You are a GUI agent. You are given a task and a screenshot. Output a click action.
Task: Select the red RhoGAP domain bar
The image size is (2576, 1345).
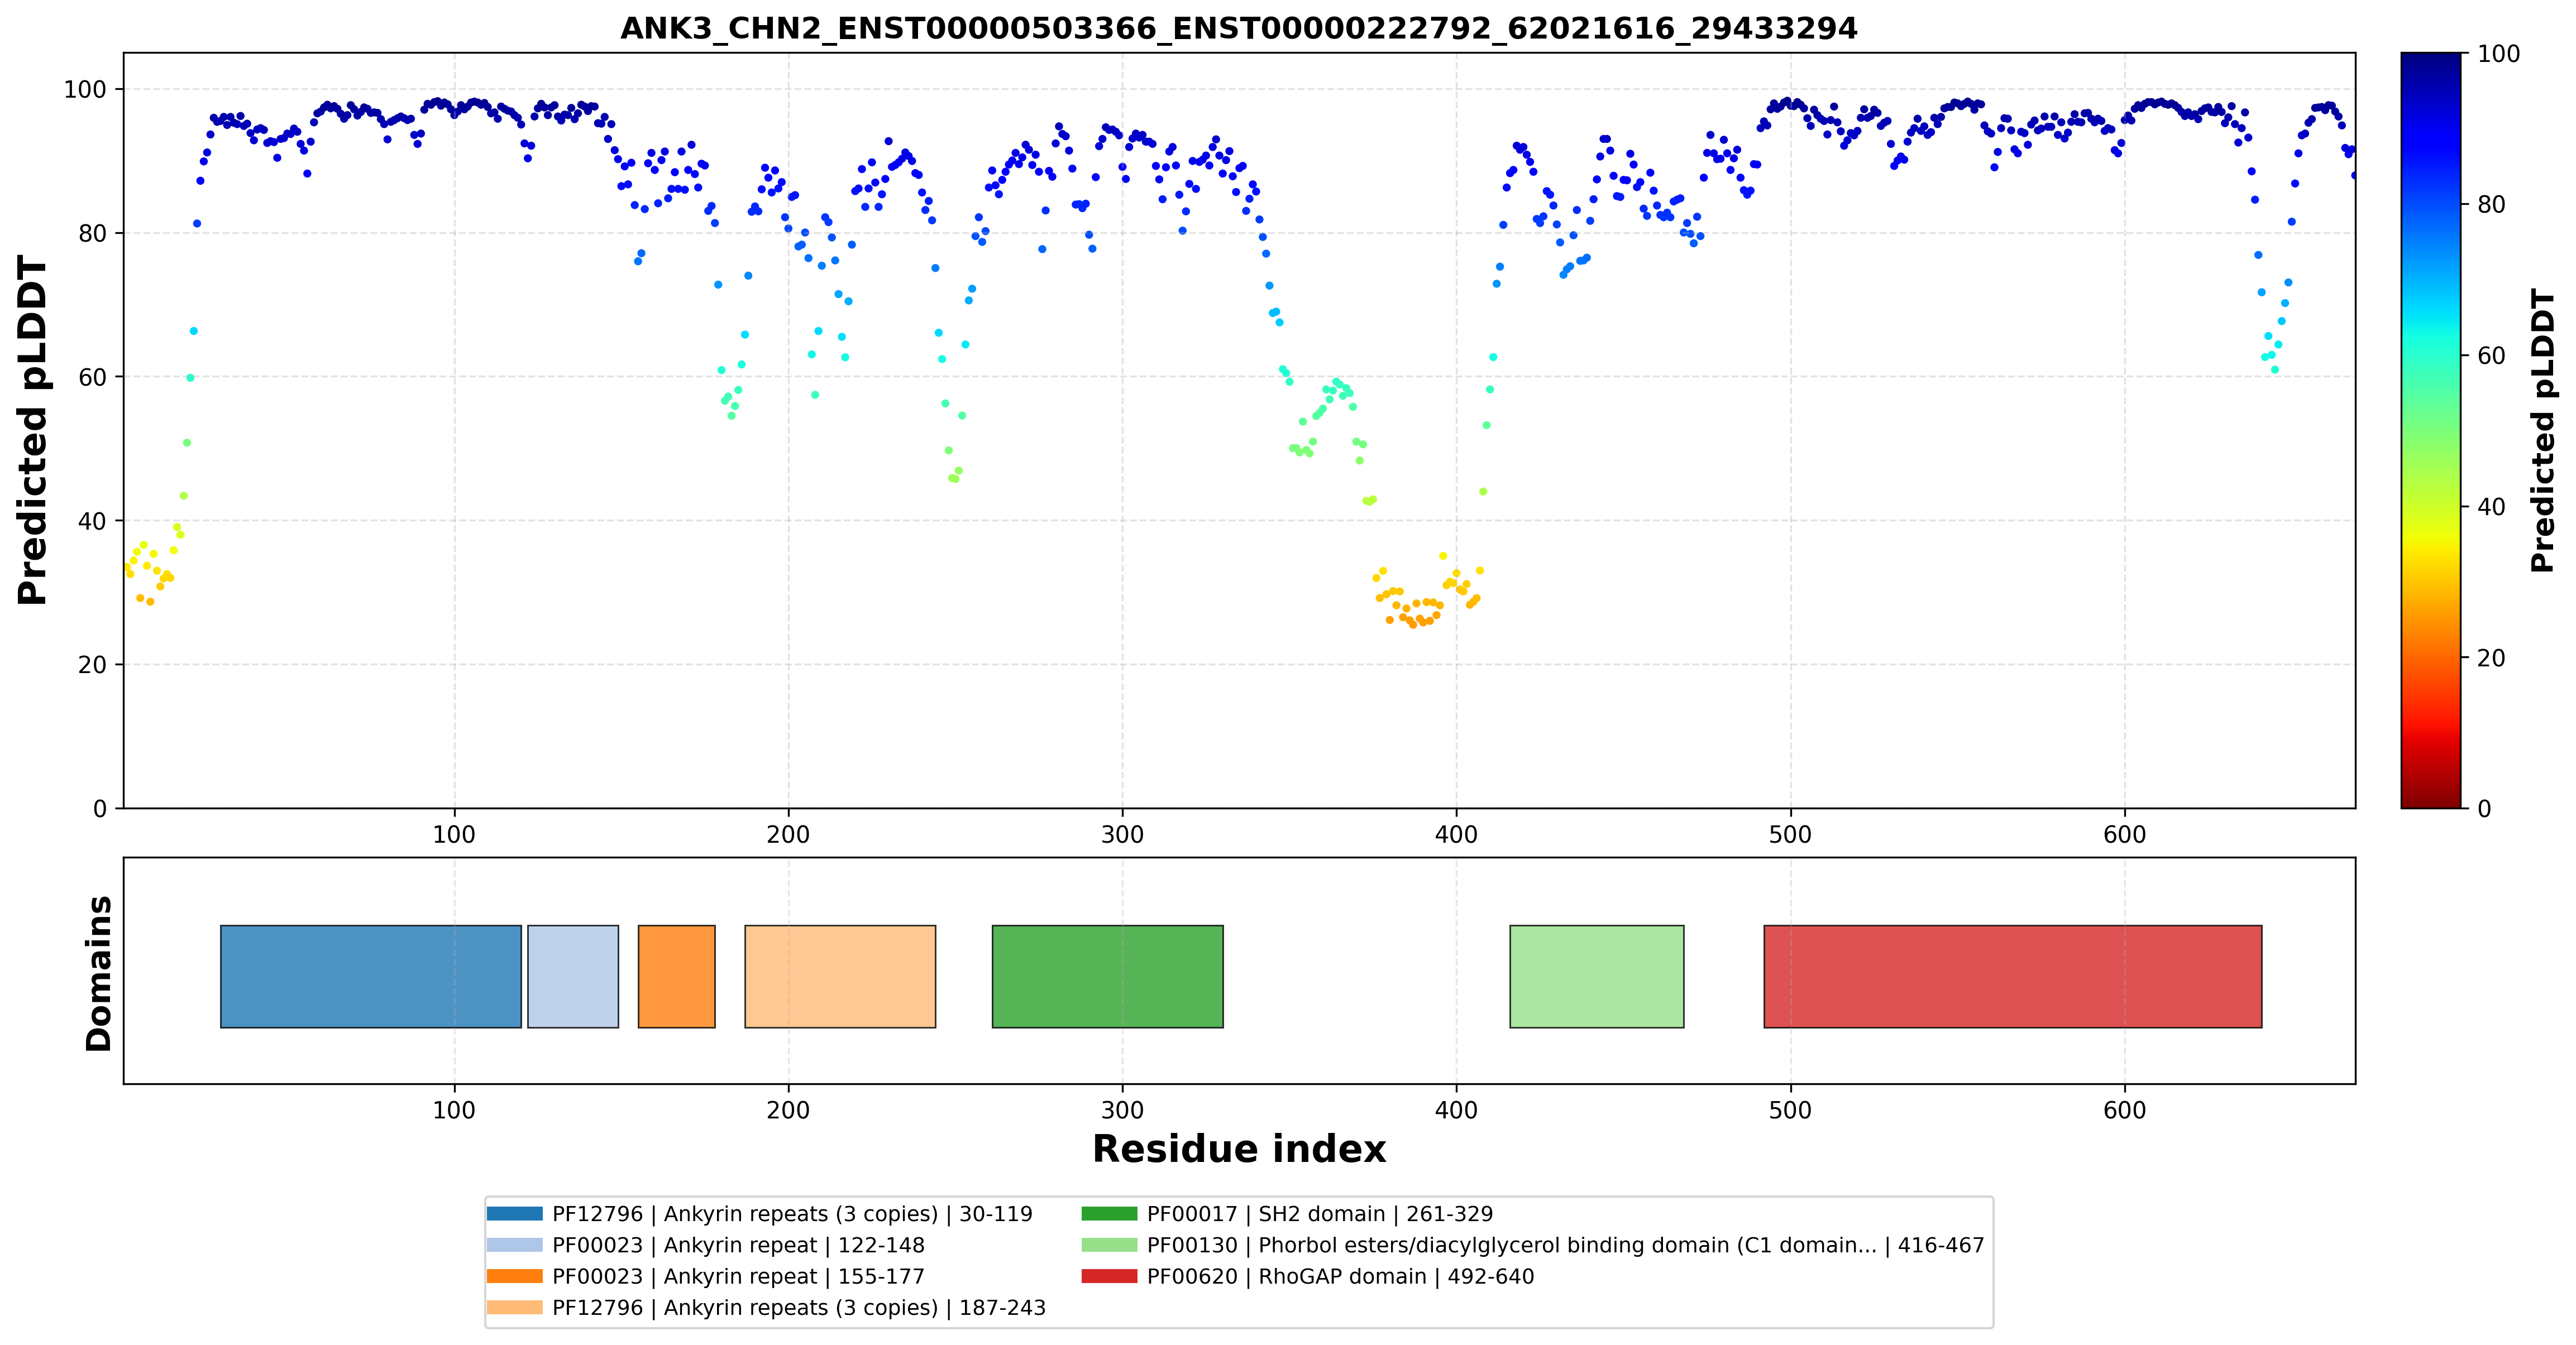pos(2013,976)
